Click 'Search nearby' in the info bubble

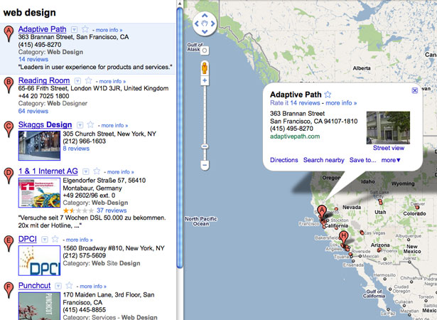[x=324, y=160]
